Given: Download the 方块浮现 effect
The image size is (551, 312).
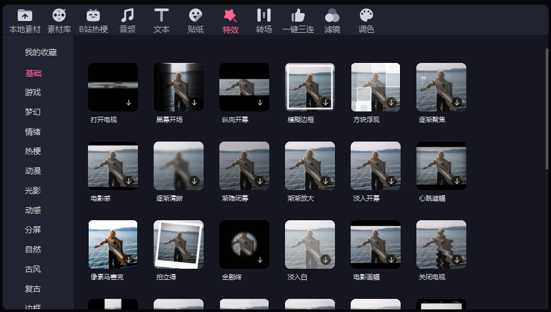Looking at the screenshot, I should [391, 102].
